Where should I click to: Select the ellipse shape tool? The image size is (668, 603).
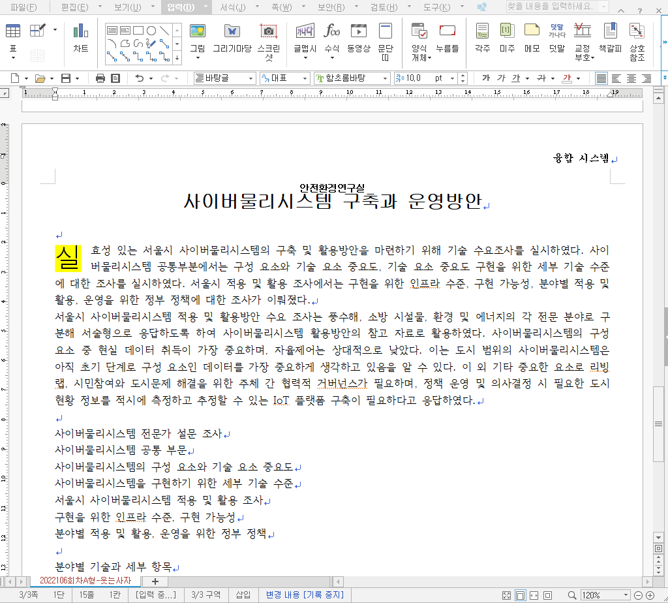[151, 30]
